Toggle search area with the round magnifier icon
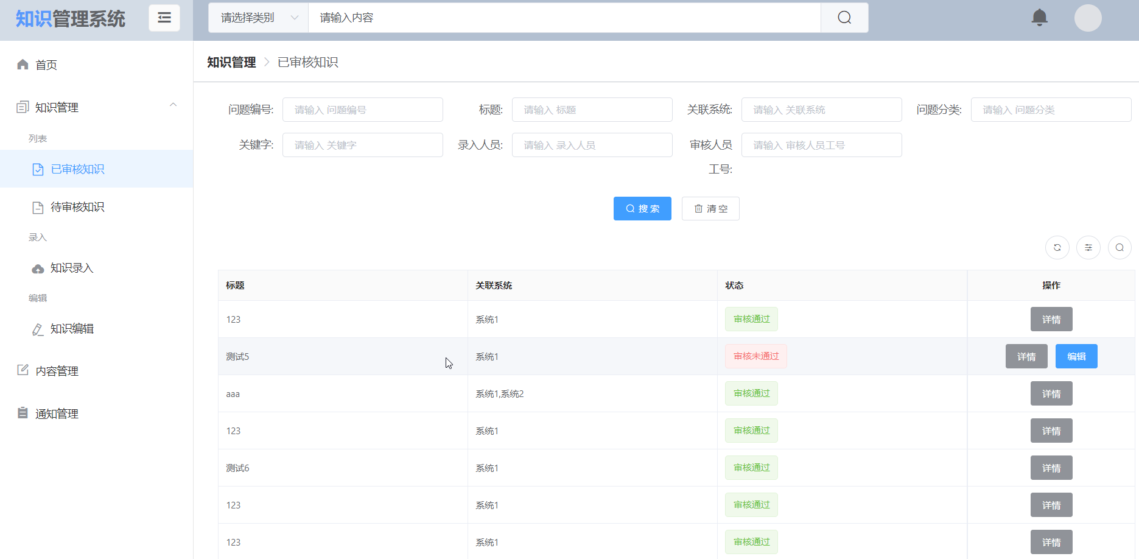This screenshot has height=559, width=1139. pos(1120,247)
